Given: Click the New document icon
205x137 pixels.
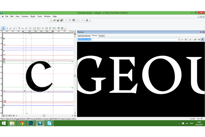Looking at the screenshot, I should tap(50, 20).
